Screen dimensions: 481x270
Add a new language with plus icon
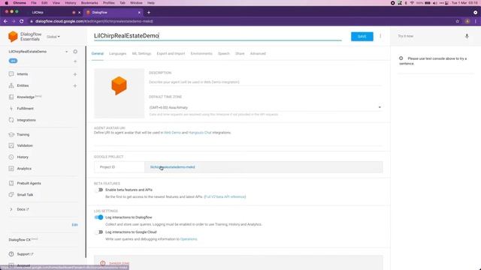[x=75, y=61]
